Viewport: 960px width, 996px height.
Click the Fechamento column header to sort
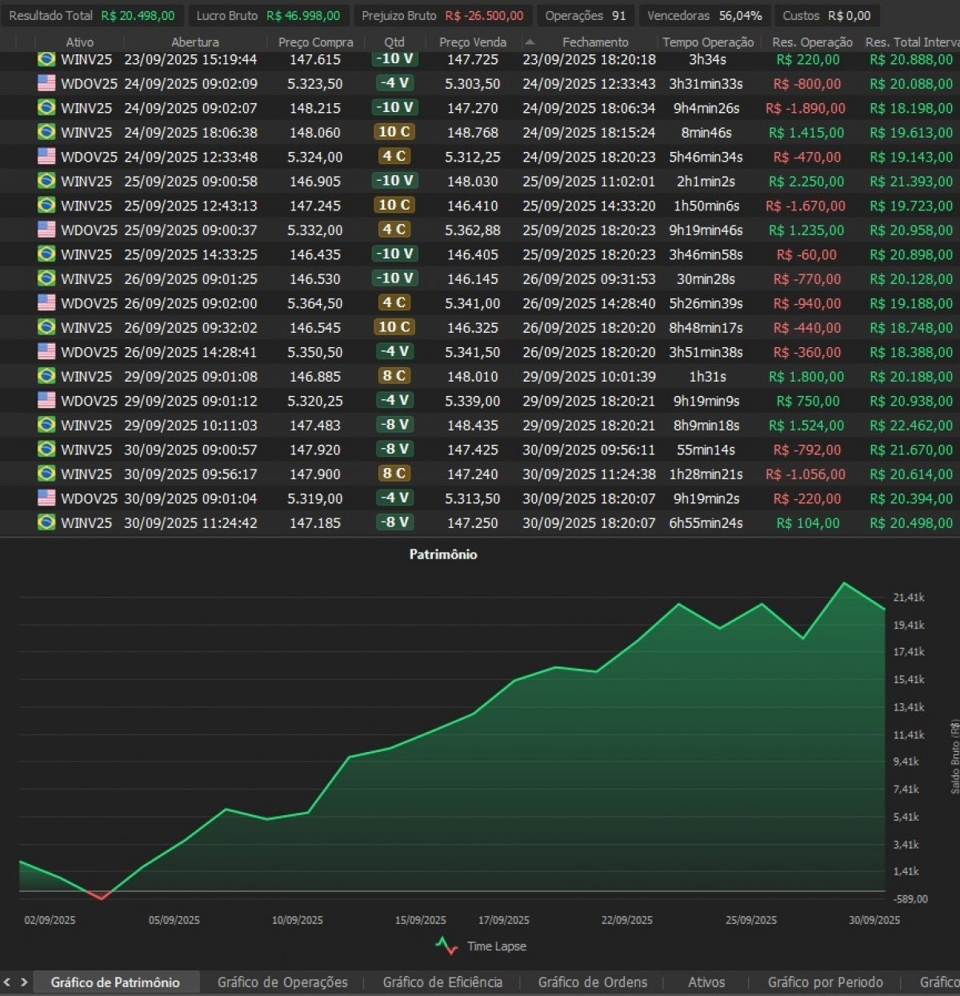(595, 42)
